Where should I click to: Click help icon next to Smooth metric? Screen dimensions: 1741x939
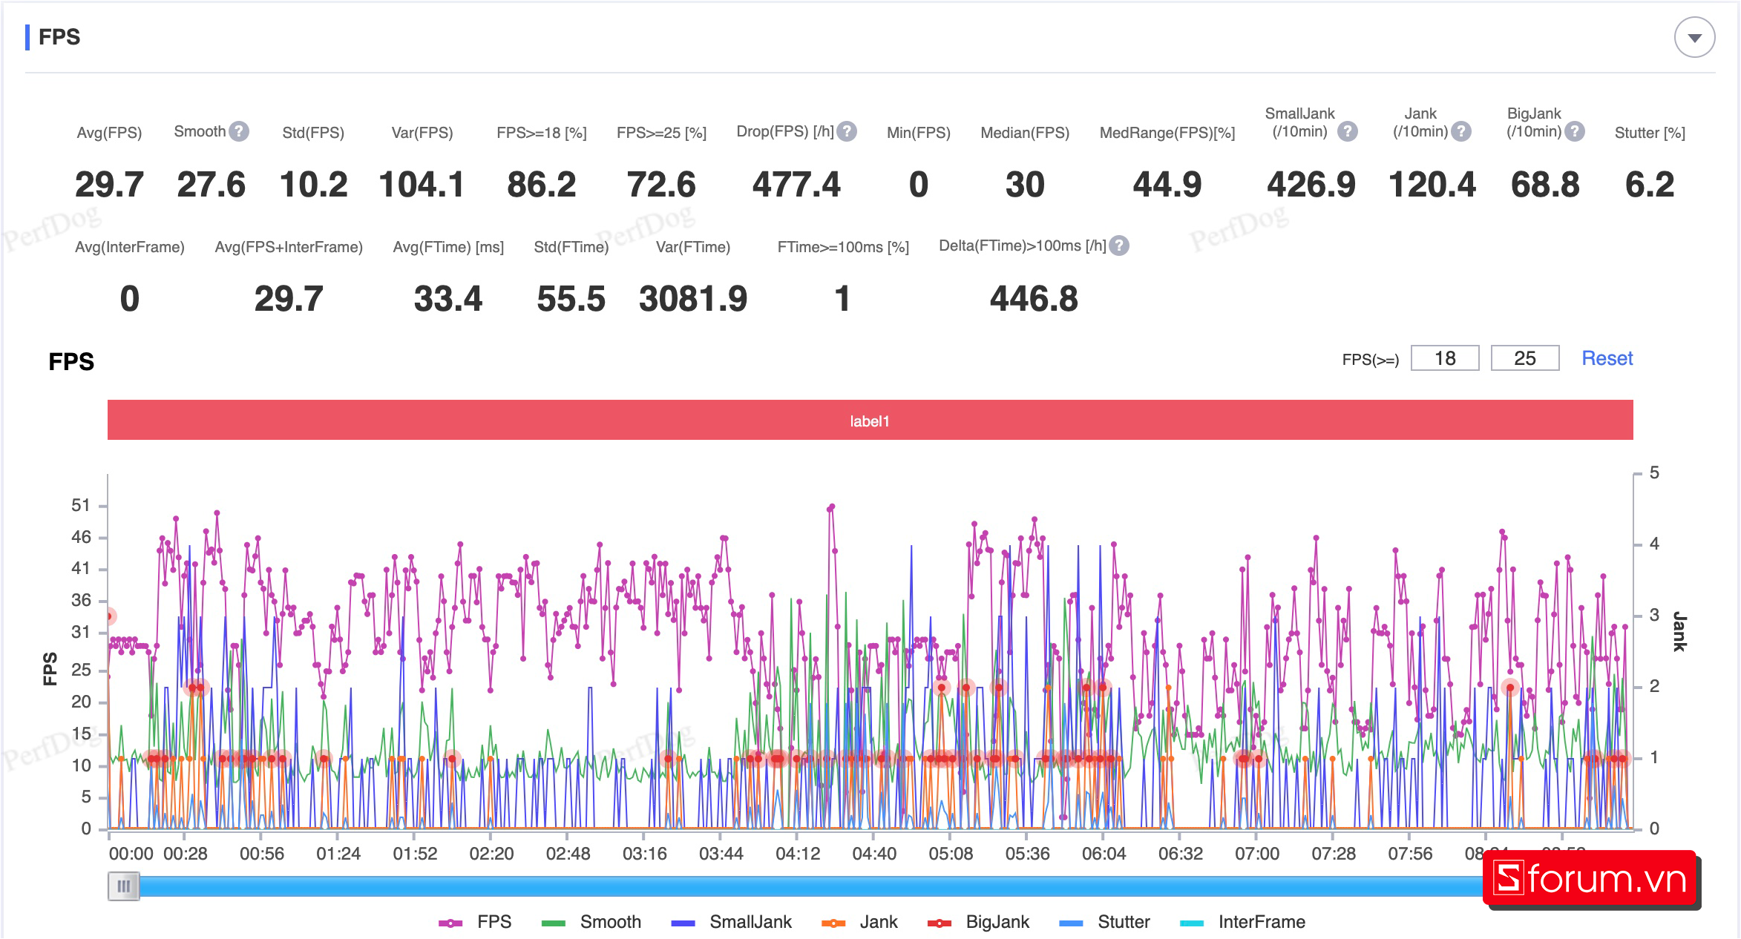click(238, 131)
